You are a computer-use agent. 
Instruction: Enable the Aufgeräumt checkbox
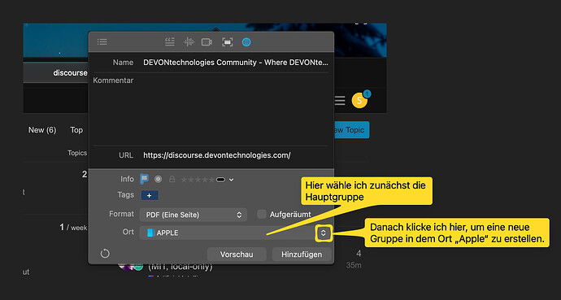coord(262,215)
